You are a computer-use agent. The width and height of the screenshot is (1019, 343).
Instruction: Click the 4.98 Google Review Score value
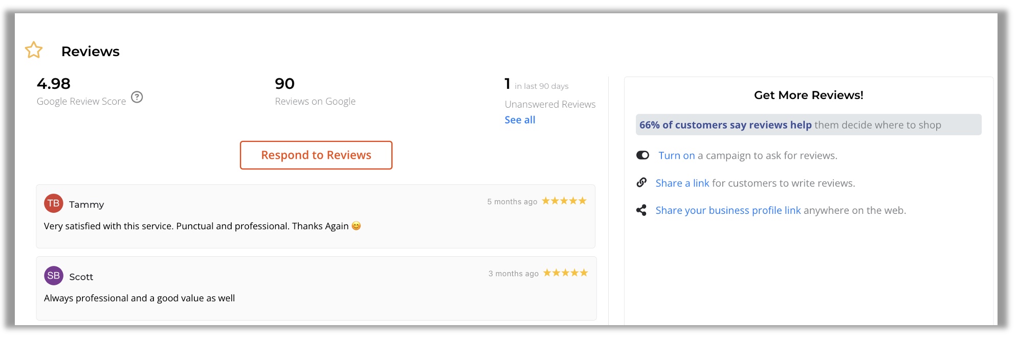tap(54, 84)
